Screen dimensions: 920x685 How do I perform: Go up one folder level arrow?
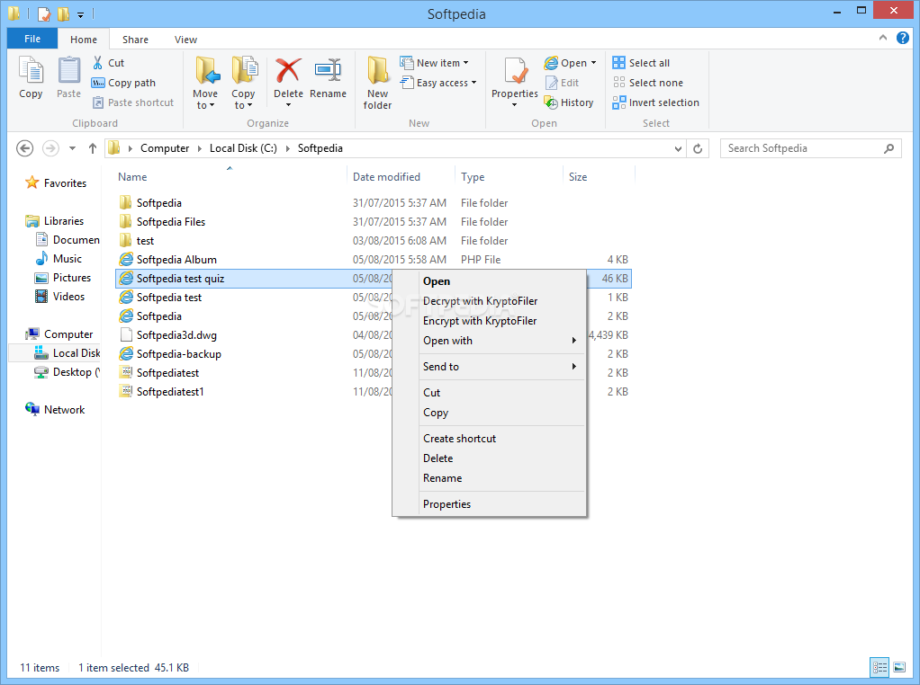tap(92, 148)
